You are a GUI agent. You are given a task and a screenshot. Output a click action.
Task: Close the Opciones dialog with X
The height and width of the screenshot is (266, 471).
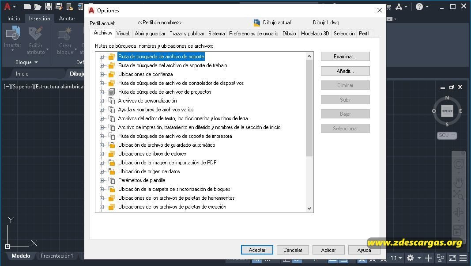pyautogui.click(x=379, y=10)
